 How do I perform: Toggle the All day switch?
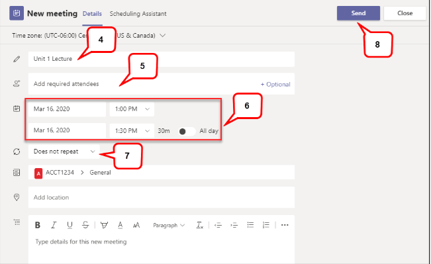pyautogui.click(x=187, y=131)
